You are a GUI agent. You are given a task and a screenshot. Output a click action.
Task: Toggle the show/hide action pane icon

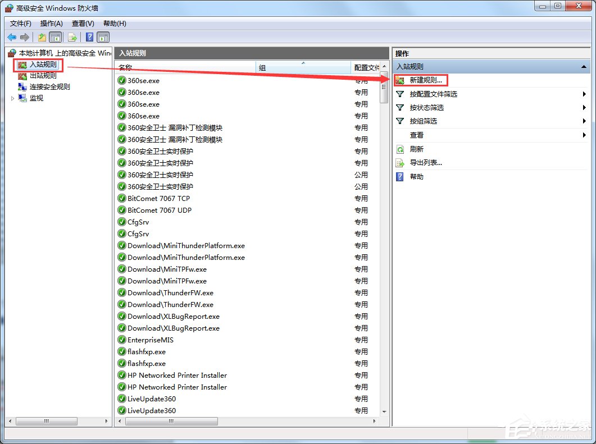pos(103,37)
